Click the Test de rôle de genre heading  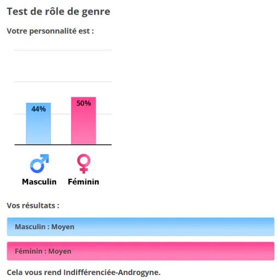tap(59, 11)
